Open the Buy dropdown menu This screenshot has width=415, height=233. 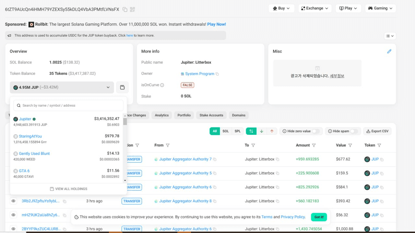coord(281,8)
